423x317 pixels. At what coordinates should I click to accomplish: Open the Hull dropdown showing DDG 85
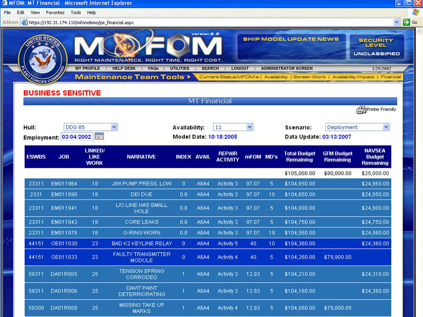91,127
